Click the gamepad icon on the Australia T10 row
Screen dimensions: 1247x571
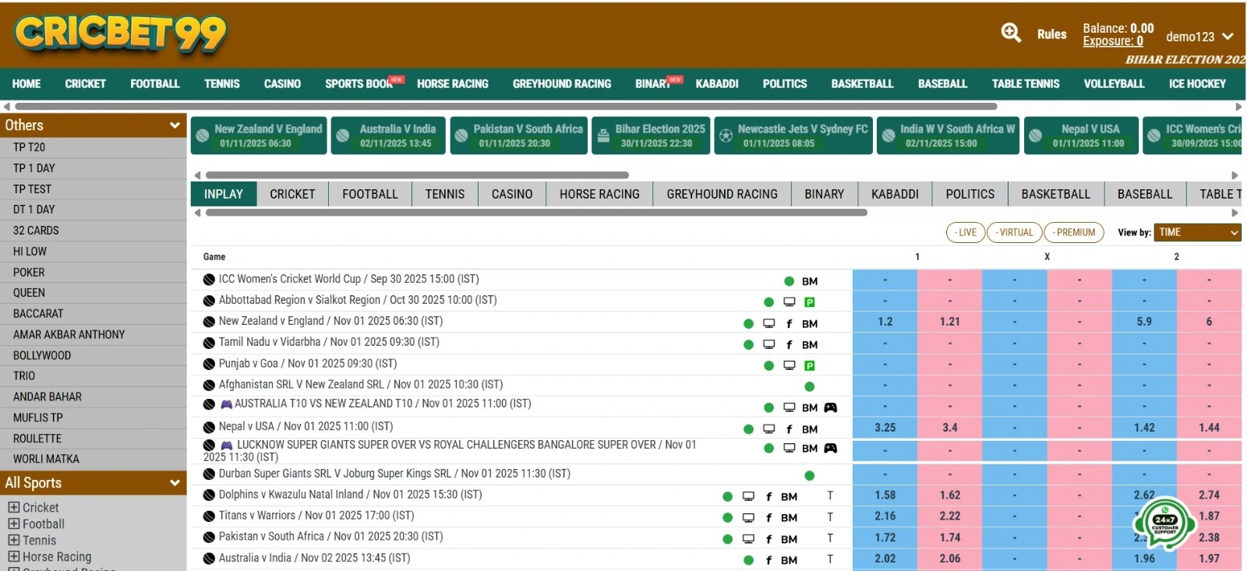(x=831, y=407)
